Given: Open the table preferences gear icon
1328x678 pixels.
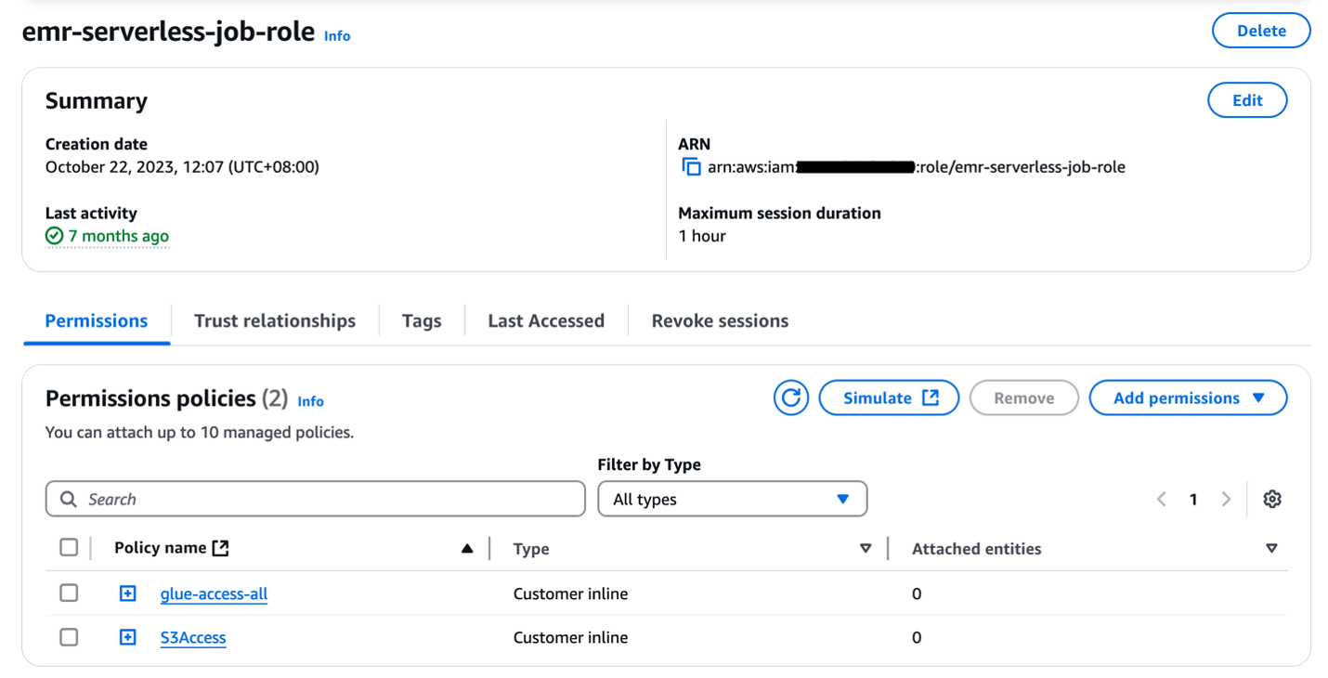Looking at the screenshot, I should tap(1271, 500).
